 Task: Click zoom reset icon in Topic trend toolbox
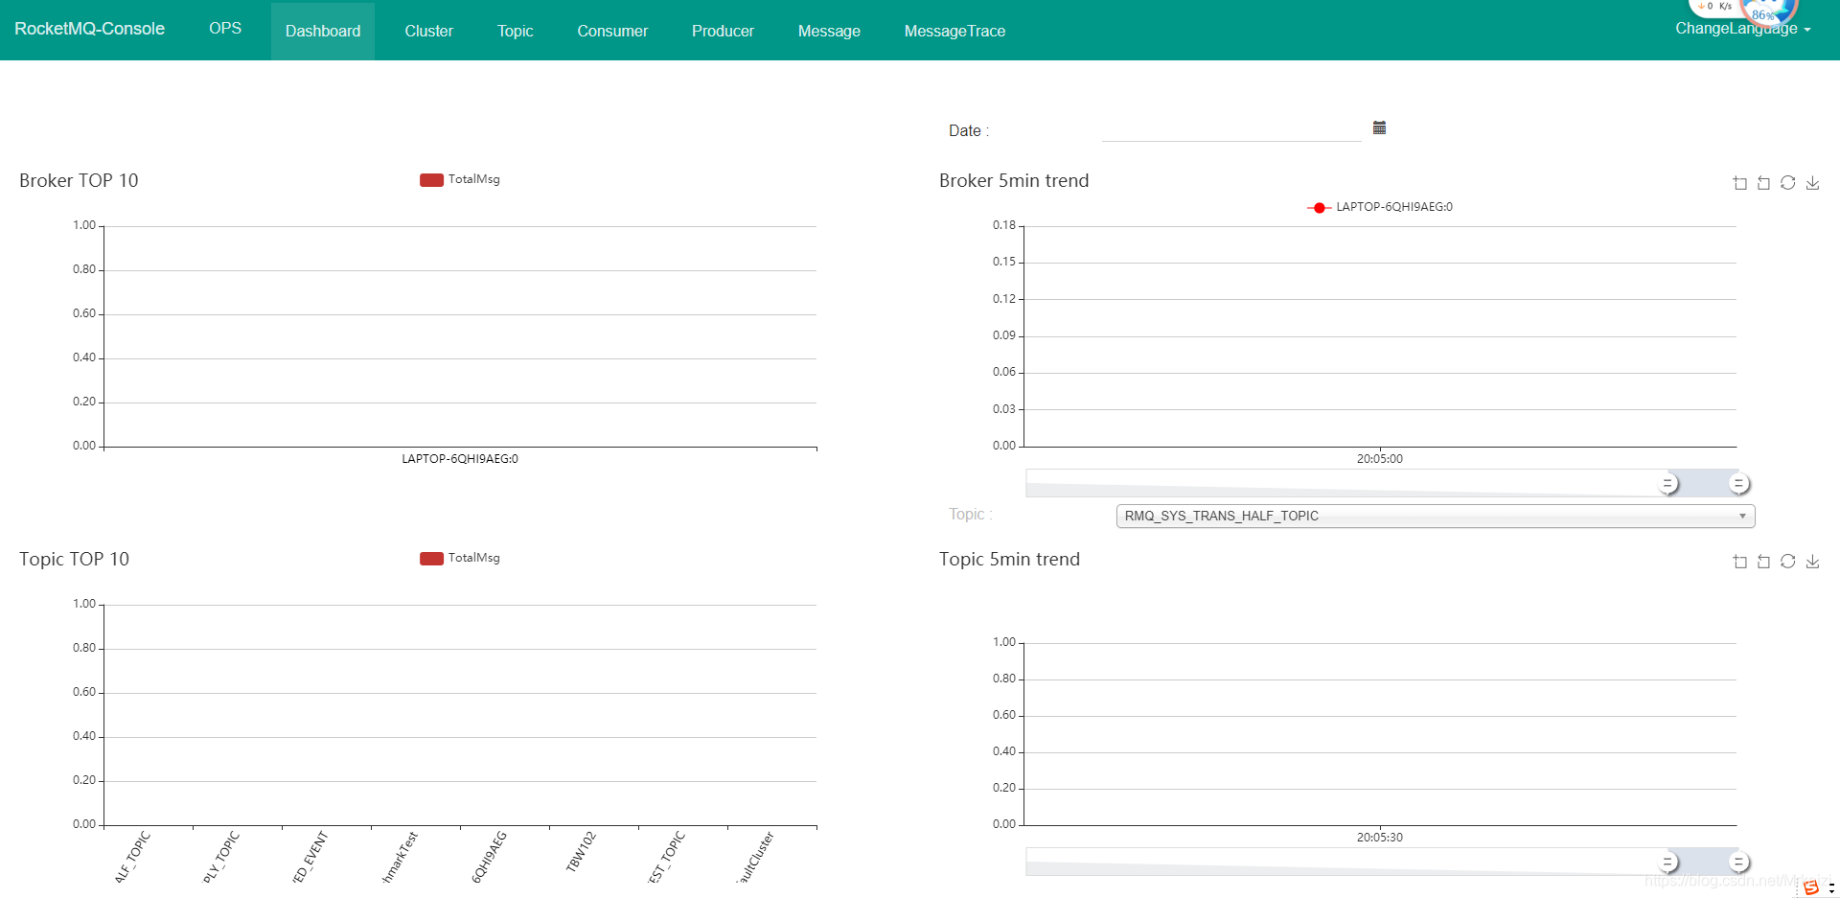pyautogui.click(x=1763, y=562)
